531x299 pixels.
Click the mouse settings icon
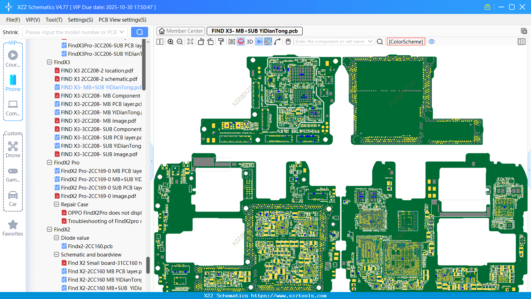point(288,41)
